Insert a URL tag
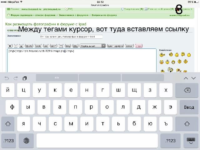The width and height of the screenshot is (200, 150). tap(75, 46)
